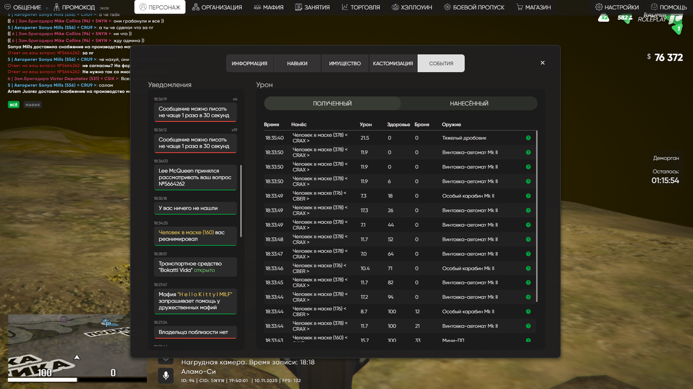Click green icon in the 18:33:47 row
The height and width of the screenshot is (389, 693).
pyautogui.click(x=528, y=254)
